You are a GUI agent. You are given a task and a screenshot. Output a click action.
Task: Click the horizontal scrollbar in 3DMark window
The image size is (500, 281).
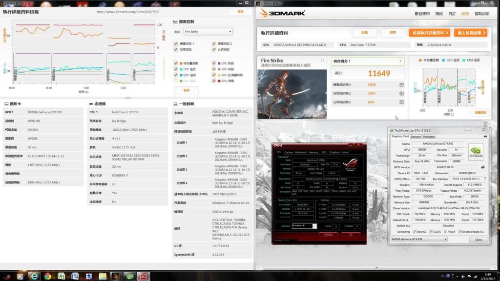[x=376, y=268]
